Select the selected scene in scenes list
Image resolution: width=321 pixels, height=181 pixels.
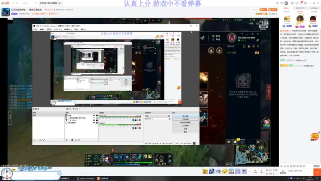click(x=48, y=115)
